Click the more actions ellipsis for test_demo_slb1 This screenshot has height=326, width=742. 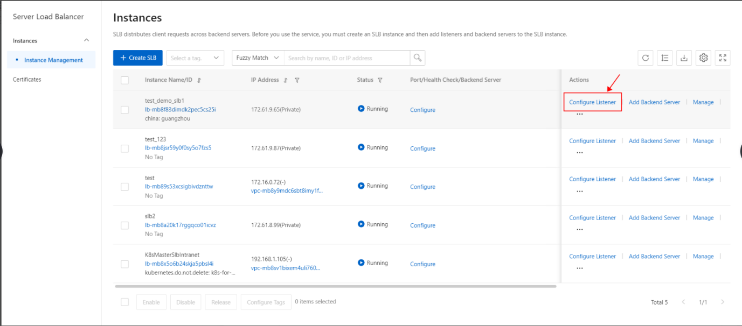(580, 114)
